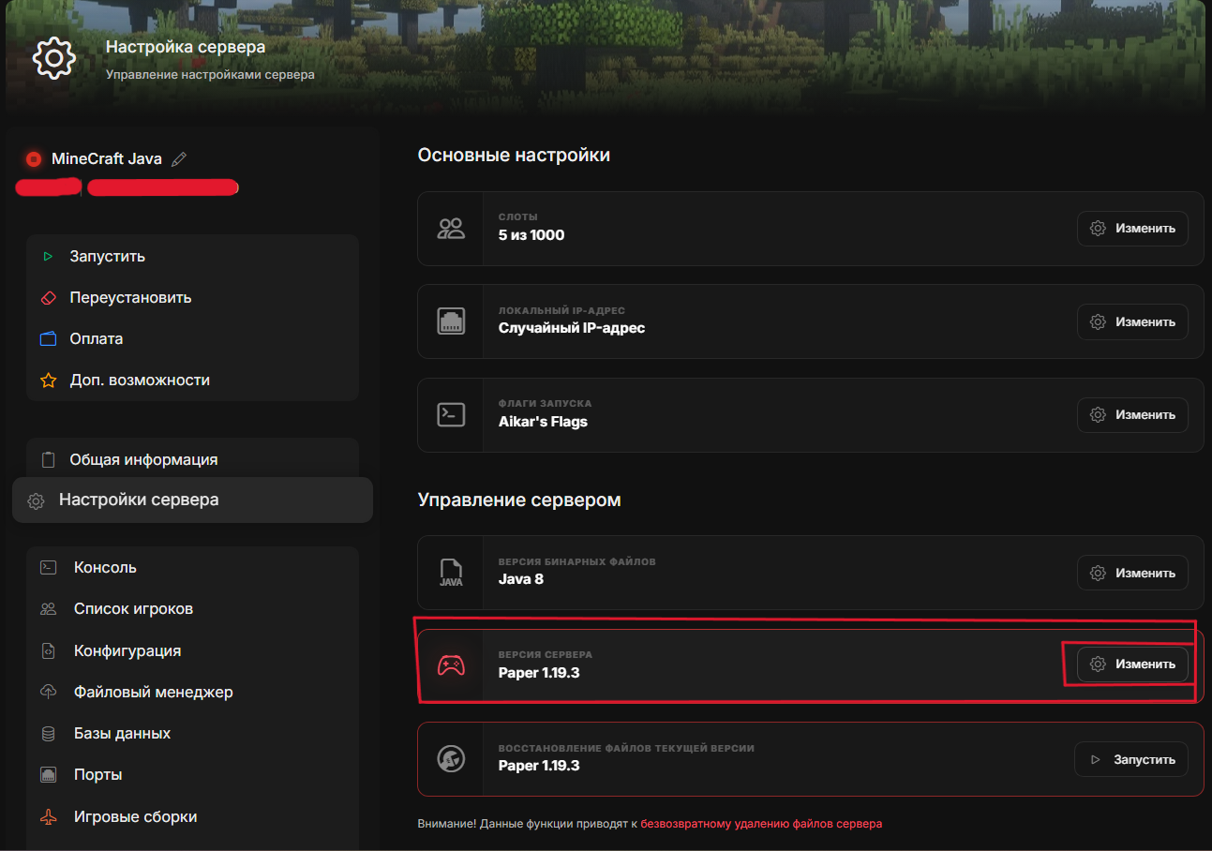This screenshot has width=1212, height=851.
Task: Click the Основные настройки heading
Action: click(514, 155)
